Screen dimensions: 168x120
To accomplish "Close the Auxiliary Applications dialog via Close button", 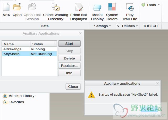I will (x=73, y=86).
